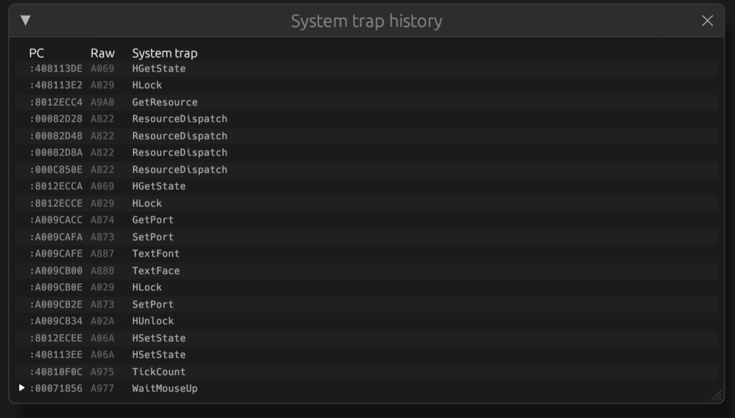Image resolution: width=735 pixels, height=418 pixels.
Task: Select the PC column header
Action: click(x=35, y=53)
